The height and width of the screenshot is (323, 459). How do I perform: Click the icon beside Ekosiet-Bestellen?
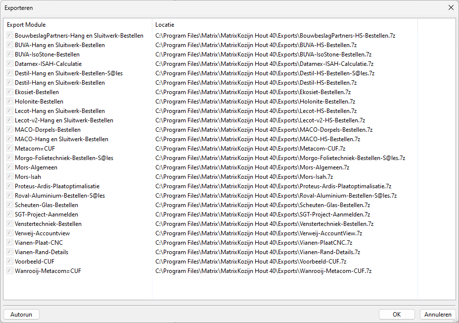coord(10,92)
